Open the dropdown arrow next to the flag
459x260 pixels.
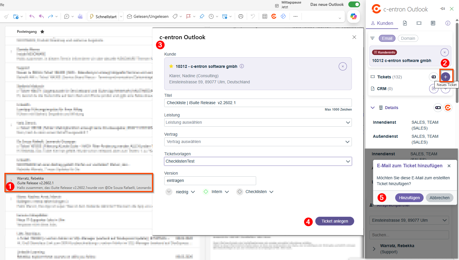(x=194, y=17)
